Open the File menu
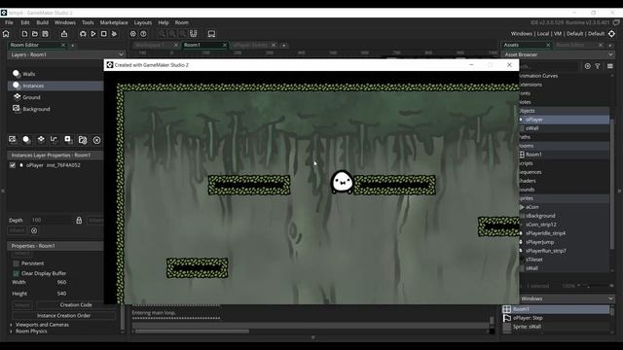The height and width of the screenshot is (350, 623). (9, 22)
